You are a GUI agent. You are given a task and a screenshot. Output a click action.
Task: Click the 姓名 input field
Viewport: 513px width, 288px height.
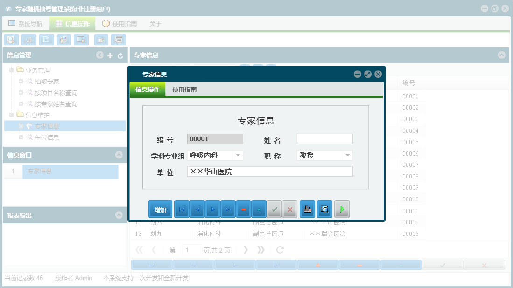324,138
